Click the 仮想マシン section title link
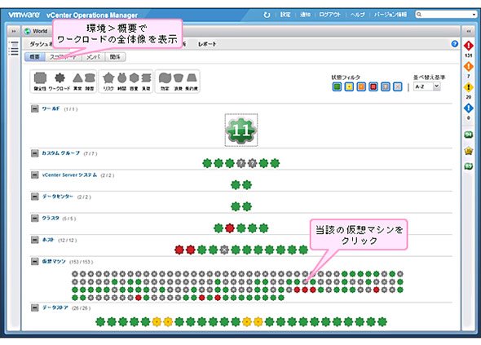Screen dimensions: 481x345 tap(54, 261)
